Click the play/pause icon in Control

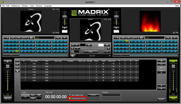coord(39,95)
